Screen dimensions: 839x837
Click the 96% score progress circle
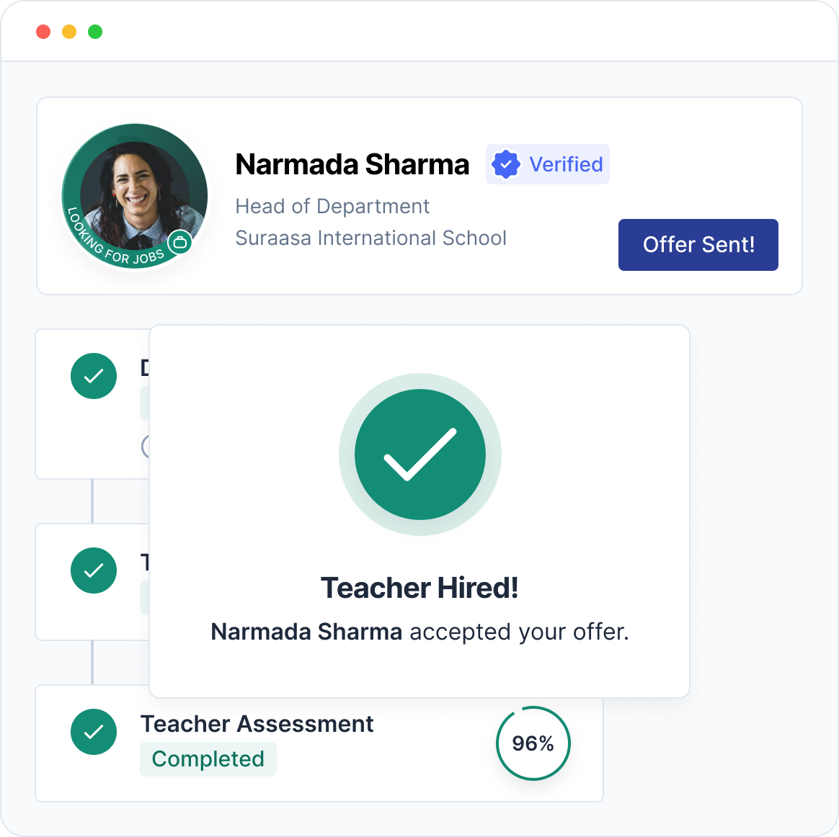533,743
